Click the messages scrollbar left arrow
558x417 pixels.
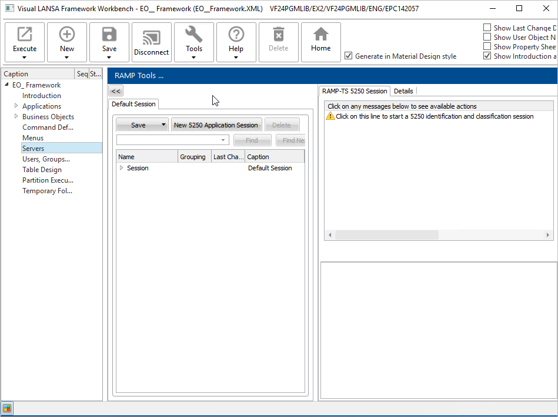(330, 234)
